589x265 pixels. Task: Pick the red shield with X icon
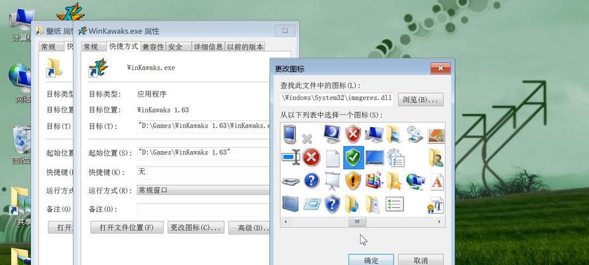tap(352, 134)
